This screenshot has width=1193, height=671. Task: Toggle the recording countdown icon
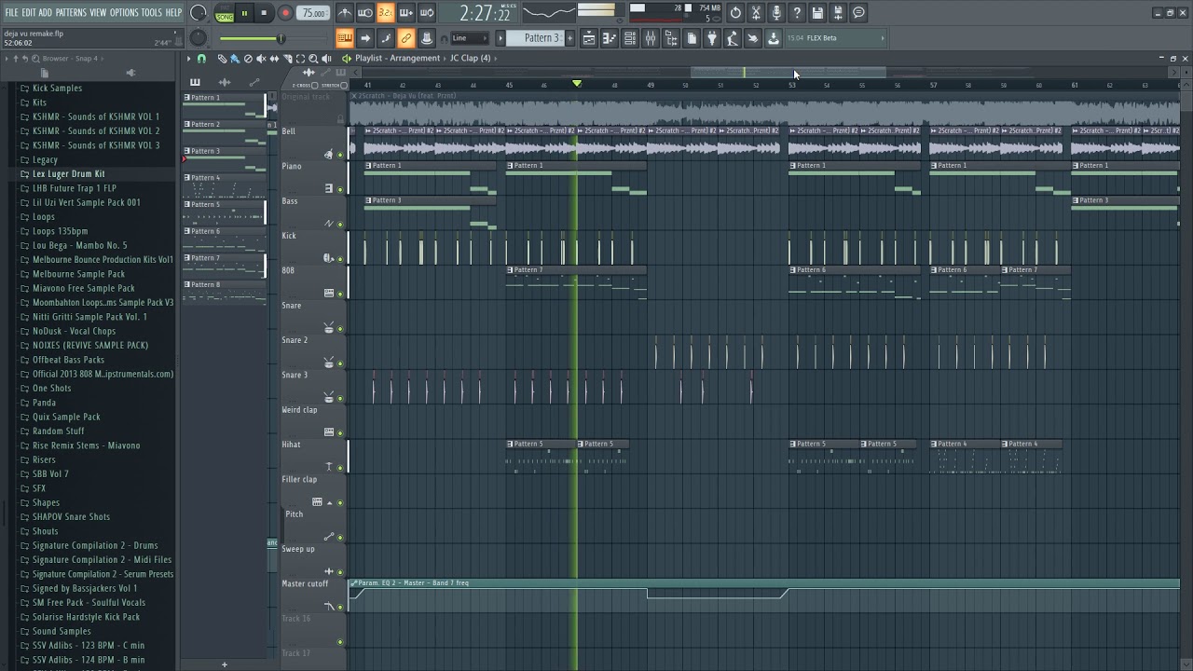(x=386, y=13)
